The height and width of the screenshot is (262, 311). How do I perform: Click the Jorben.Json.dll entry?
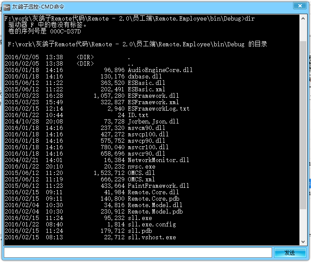click(153, 121)
